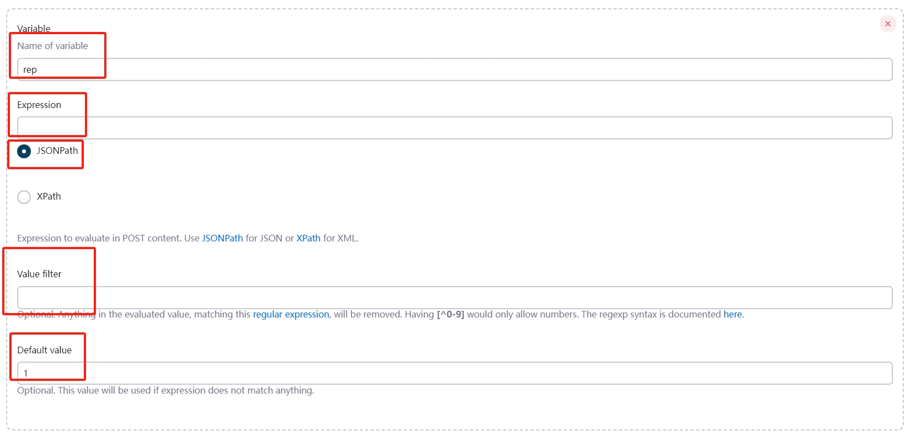This screenshot has height=436, width=905.
Task: Click the Name of variable field containing rep
Action: (454, 69)
